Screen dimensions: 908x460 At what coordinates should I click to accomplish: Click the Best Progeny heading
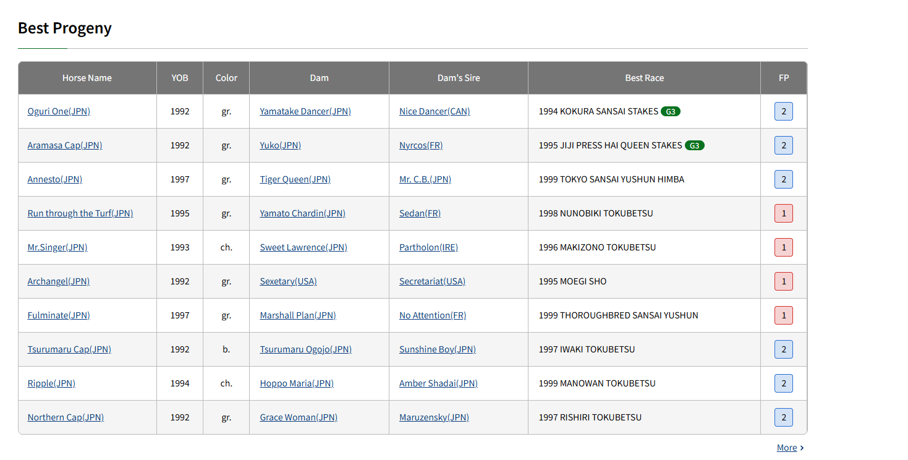[x=65, y=28]
